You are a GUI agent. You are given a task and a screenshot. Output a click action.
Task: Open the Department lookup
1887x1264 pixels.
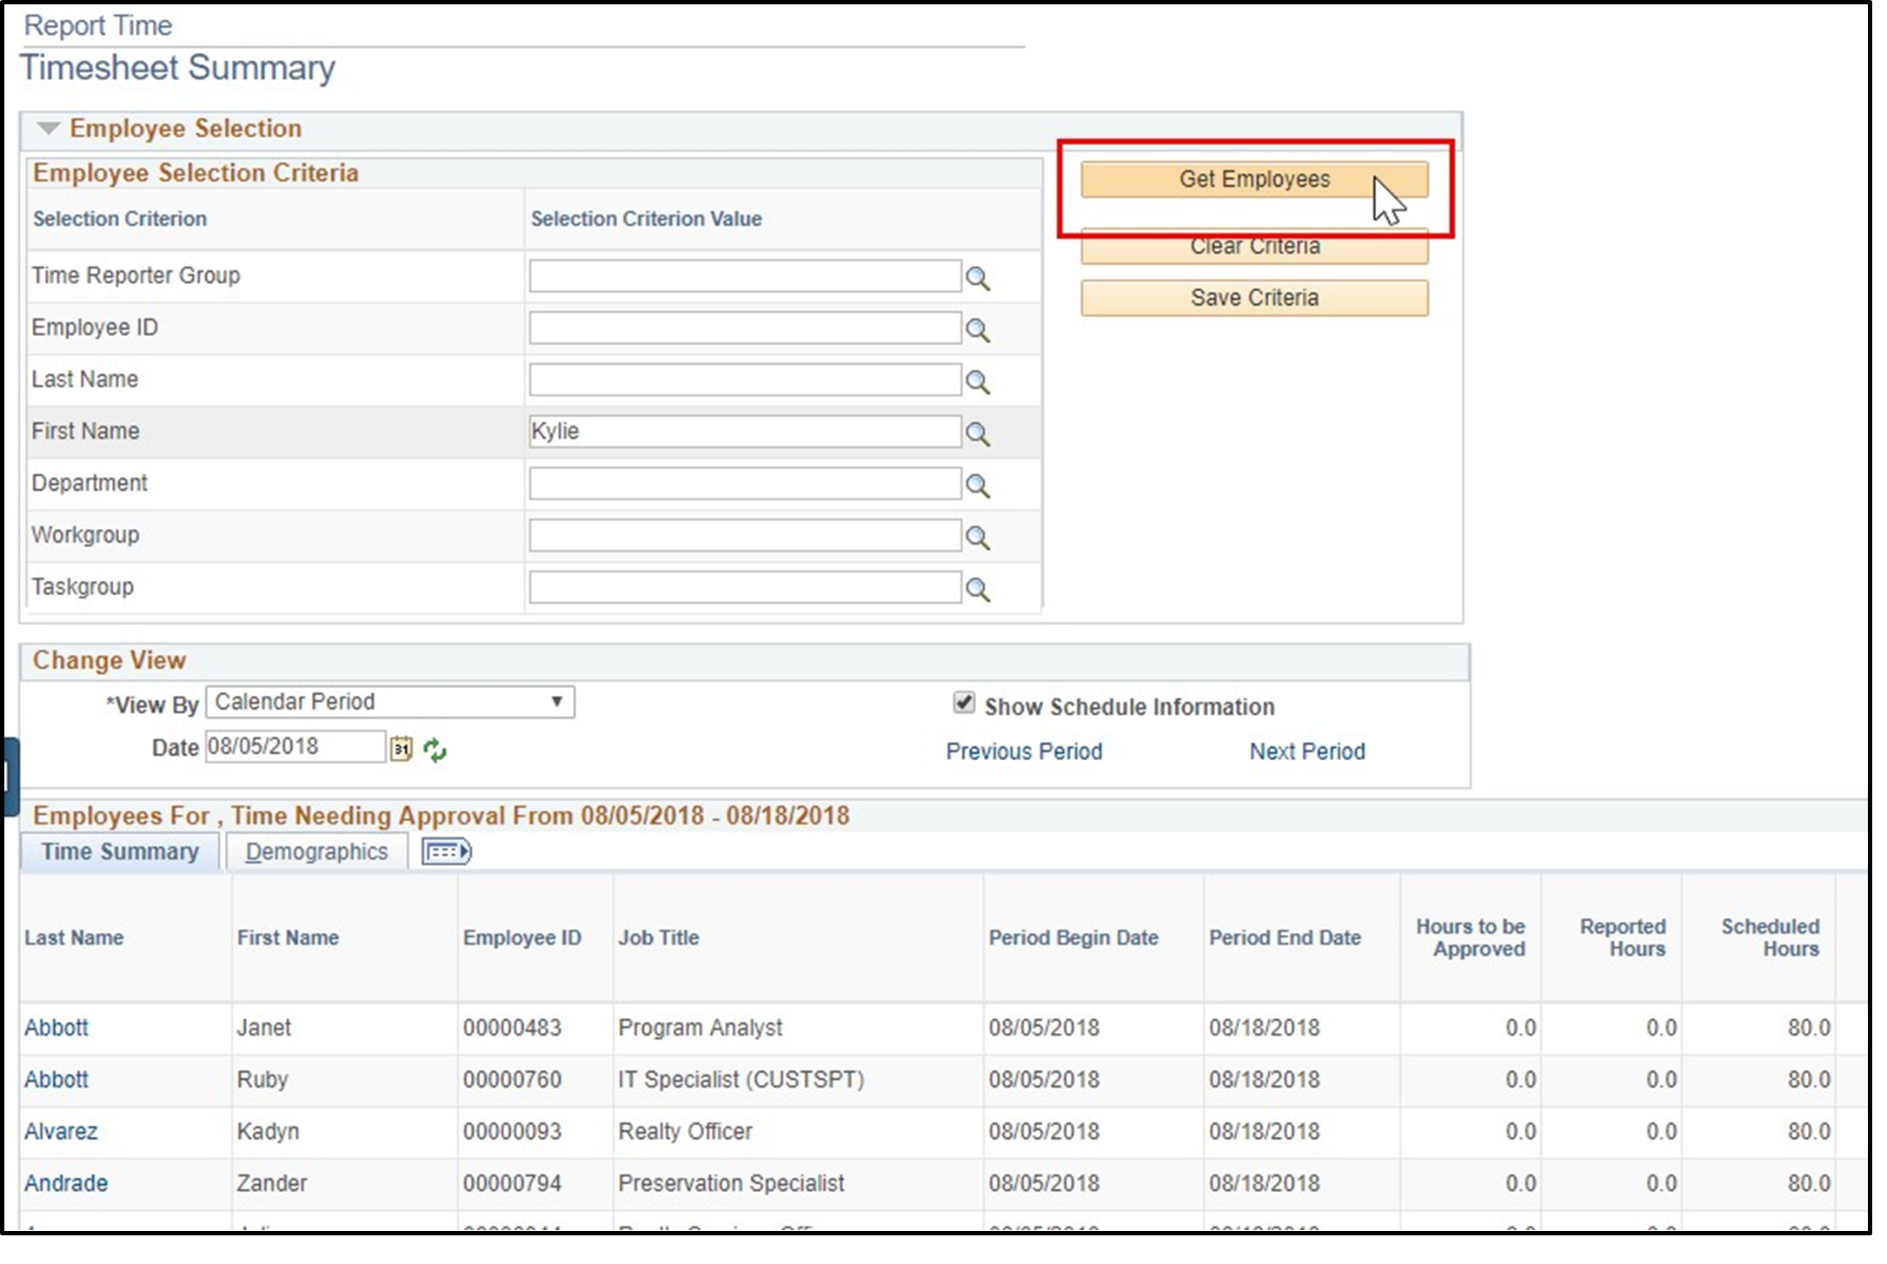(x=980, y=484)
